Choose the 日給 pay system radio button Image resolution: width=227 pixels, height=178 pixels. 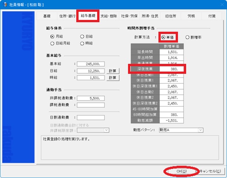(82, 37)
